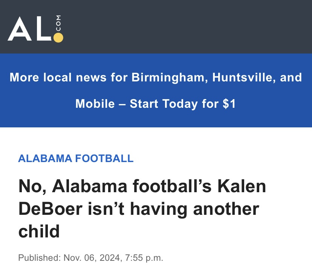Screen dimensions: 312x277
Task: Click the 'Published:' label below the headline
Action: pos(39,259)
